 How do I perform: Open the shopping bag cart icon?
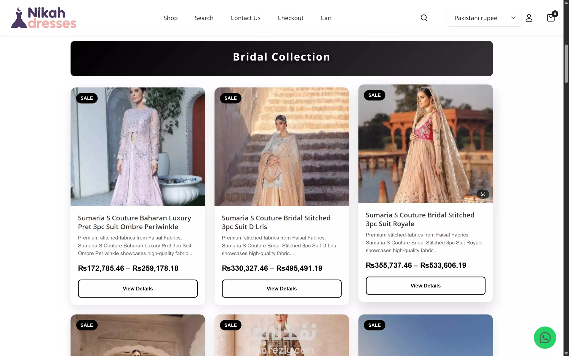coord(551,18)
